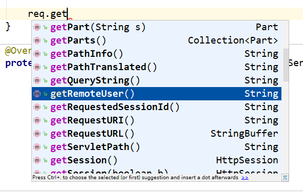
Task: Select getSession() returning HttpSession
Action: [157, 160]
